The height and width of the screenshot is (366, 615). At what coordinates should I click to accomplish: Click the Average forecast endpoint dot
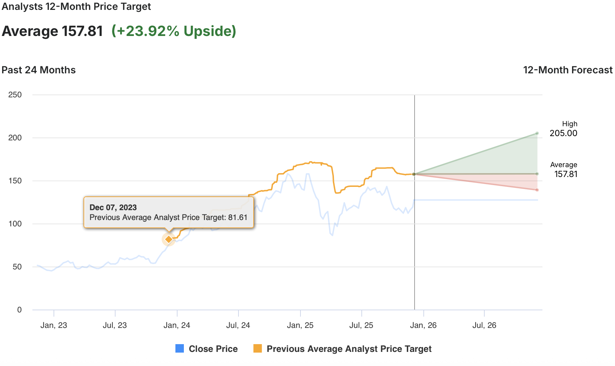(537, 174)
